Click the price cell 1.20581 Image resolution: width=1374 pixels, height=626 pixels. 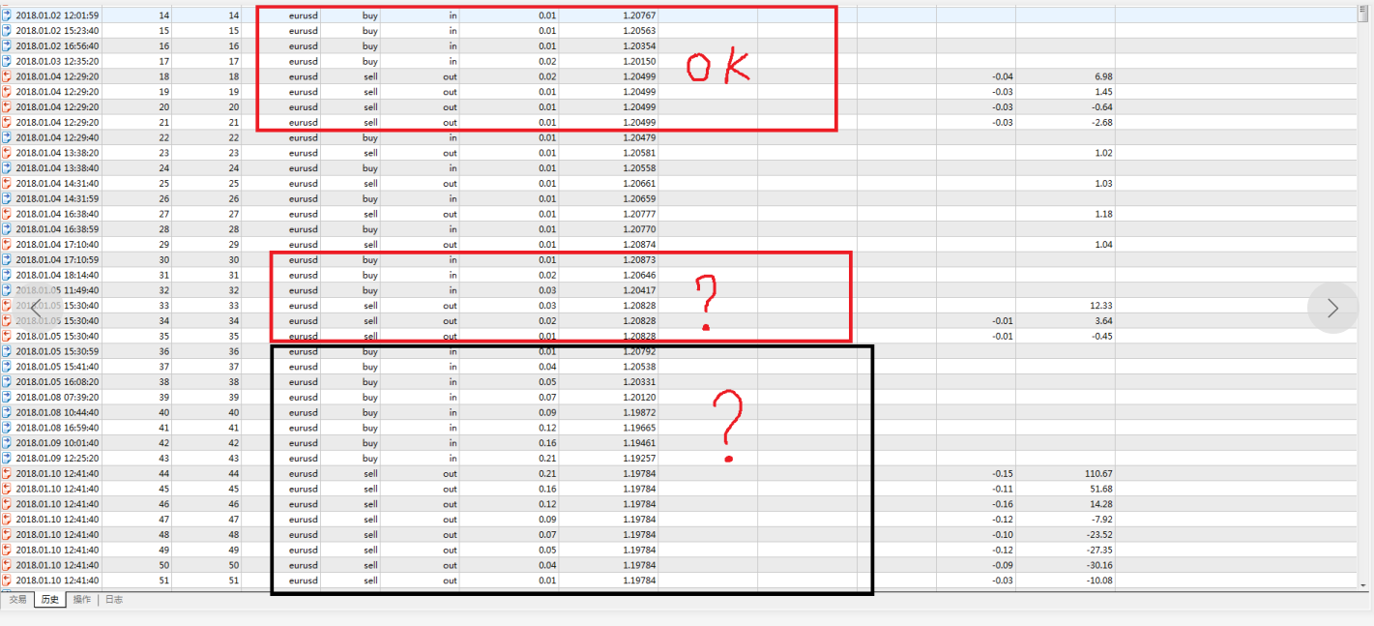[x=638, y=153]
